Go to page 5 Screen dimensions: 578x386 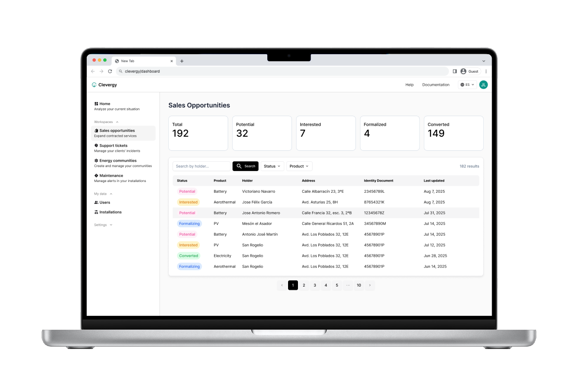click(x=337, y=285)
